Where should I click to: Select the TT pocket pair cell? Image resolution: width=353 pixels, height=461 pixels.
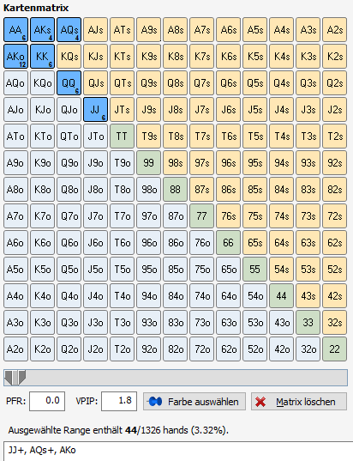[x=122, y=136]
